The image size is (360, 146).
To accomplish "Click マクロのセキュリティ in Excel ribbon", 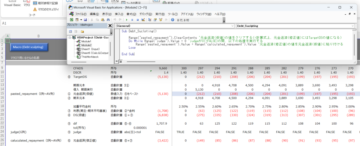I will pyautogui.click(x=46, y=9).
